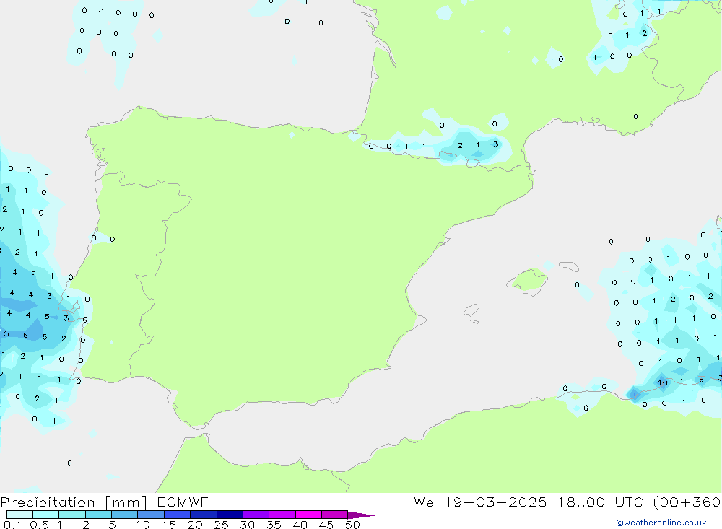Select the 30–35 mm violet legend swatch

click(x=256, y=515)
